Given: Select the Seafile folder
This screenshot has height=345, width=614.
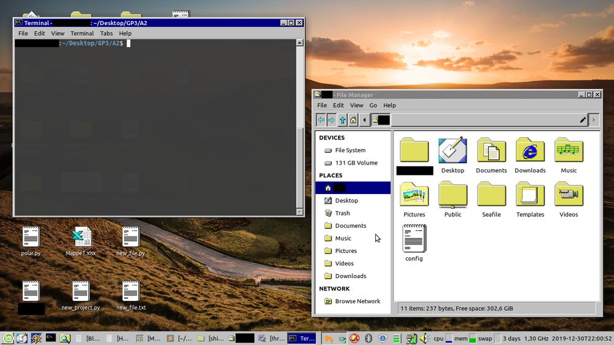Looking at the screenshot, I should click(x=491, y=200).
